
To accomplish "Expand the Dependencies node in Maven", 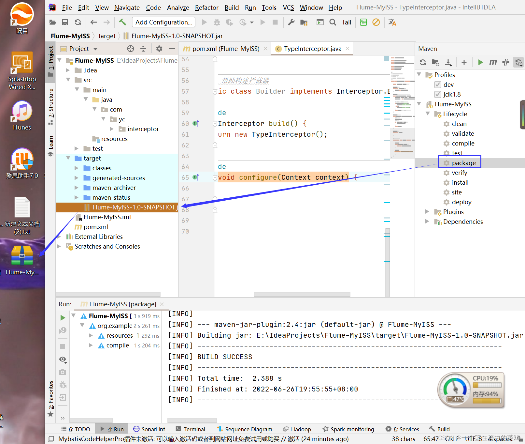I will 427,222.
